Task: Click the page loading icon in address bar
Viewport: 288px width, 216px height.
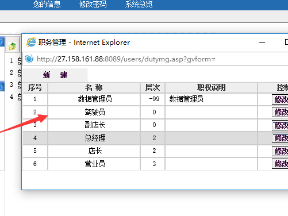Action: [29, 59]
